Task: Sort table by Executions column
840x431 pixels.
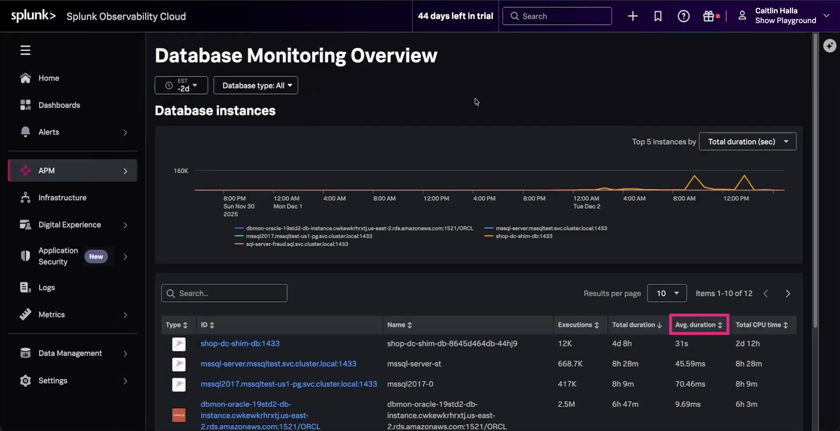Action: click(x=579, y=325)
